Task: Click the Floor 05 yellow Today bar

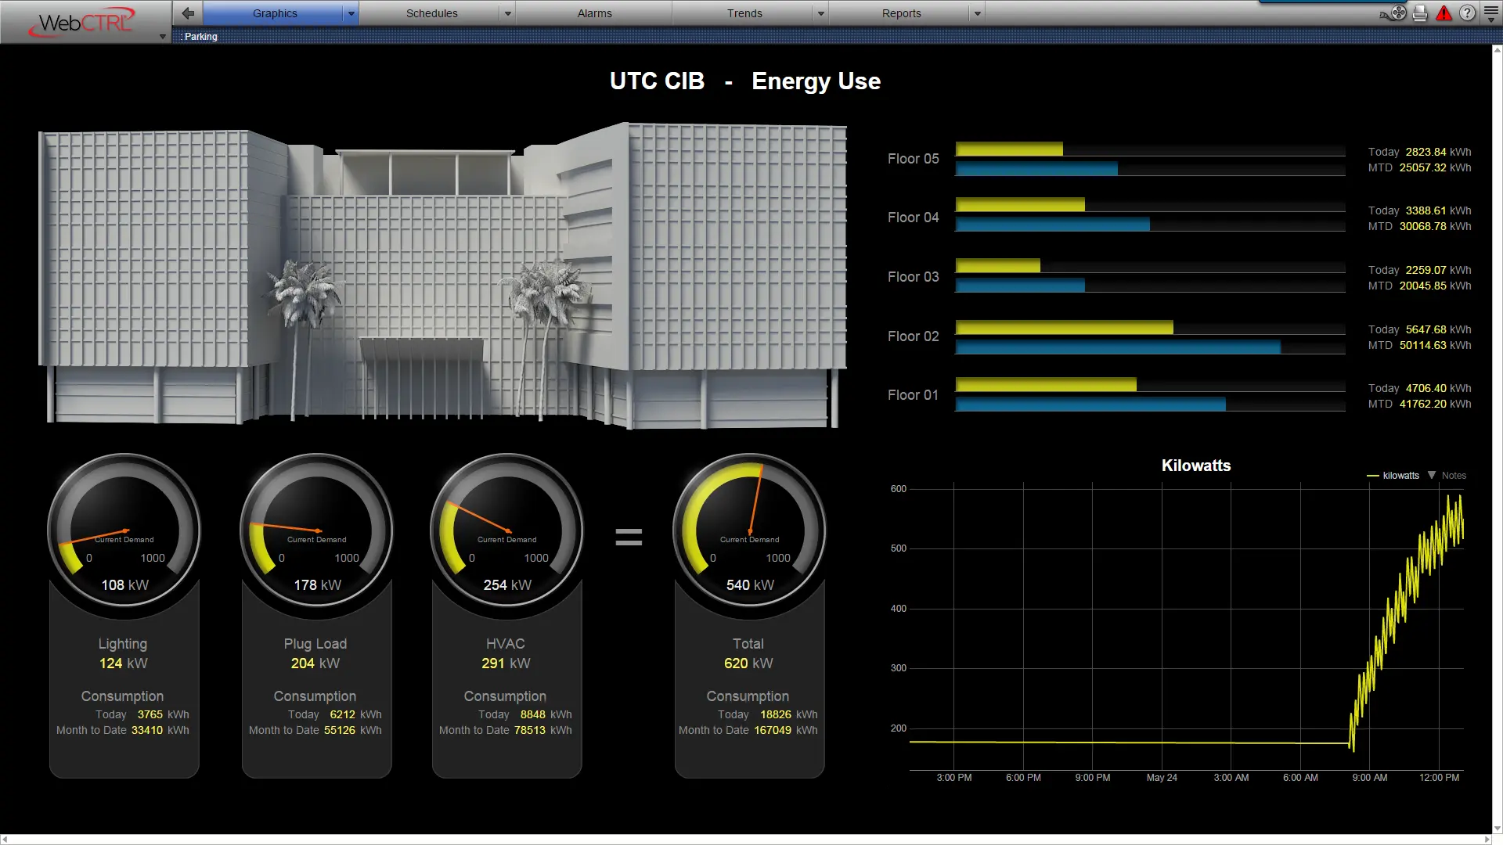Action: [1009, 149]
